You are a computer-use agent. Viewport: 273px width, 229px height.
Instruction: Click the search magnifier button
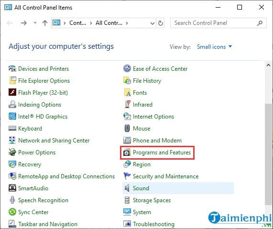click(x=260, y=23)
